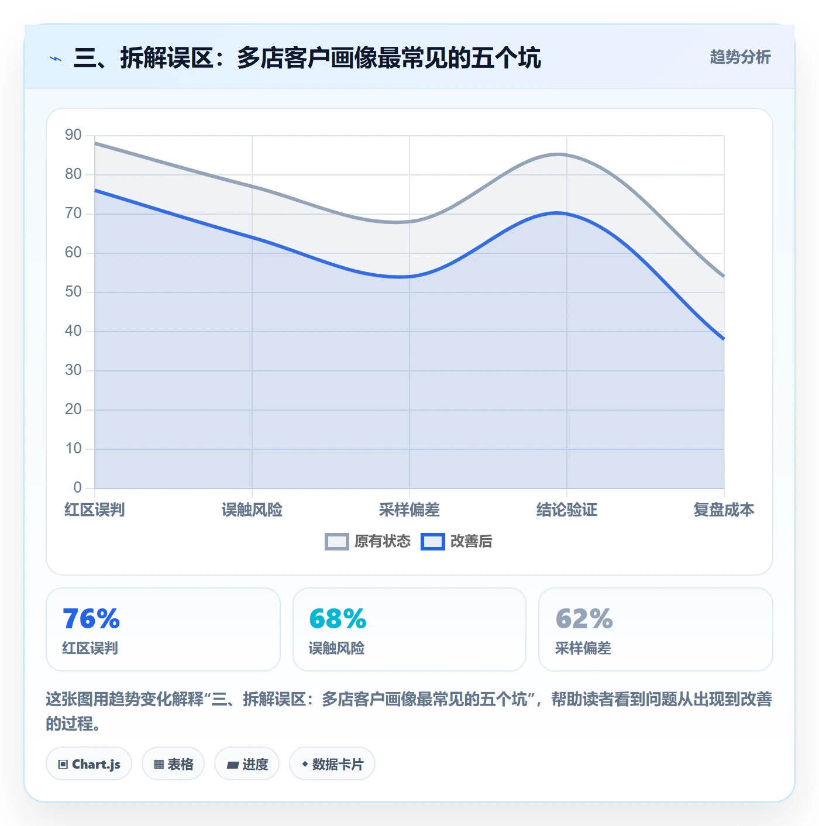The width and height of the screenshot is (819, 826).
Task: Open the 68% 误触风险 stat card
Action: [x=409, y=629]
